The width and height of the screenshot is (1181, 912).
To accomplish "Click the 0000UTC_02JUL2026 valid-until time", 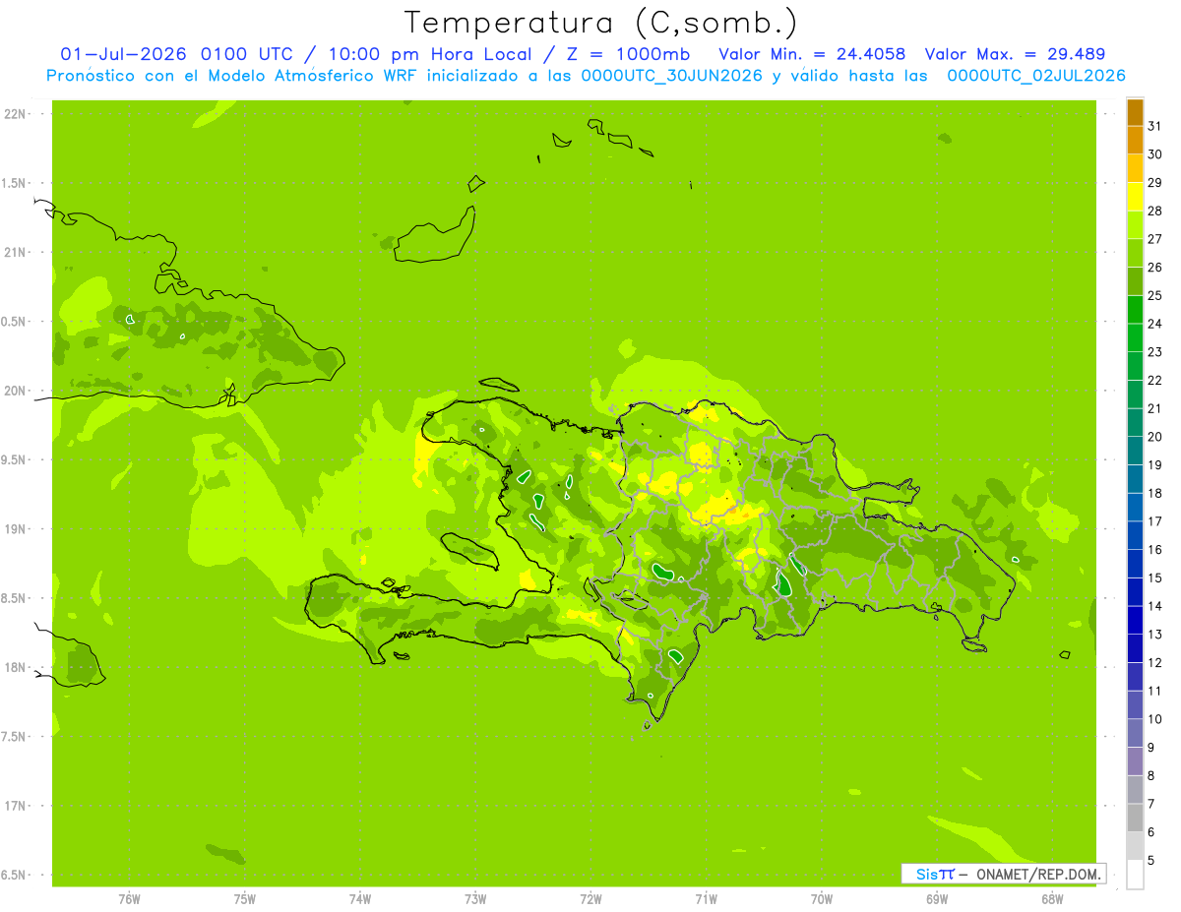I will click(1036, 76).
